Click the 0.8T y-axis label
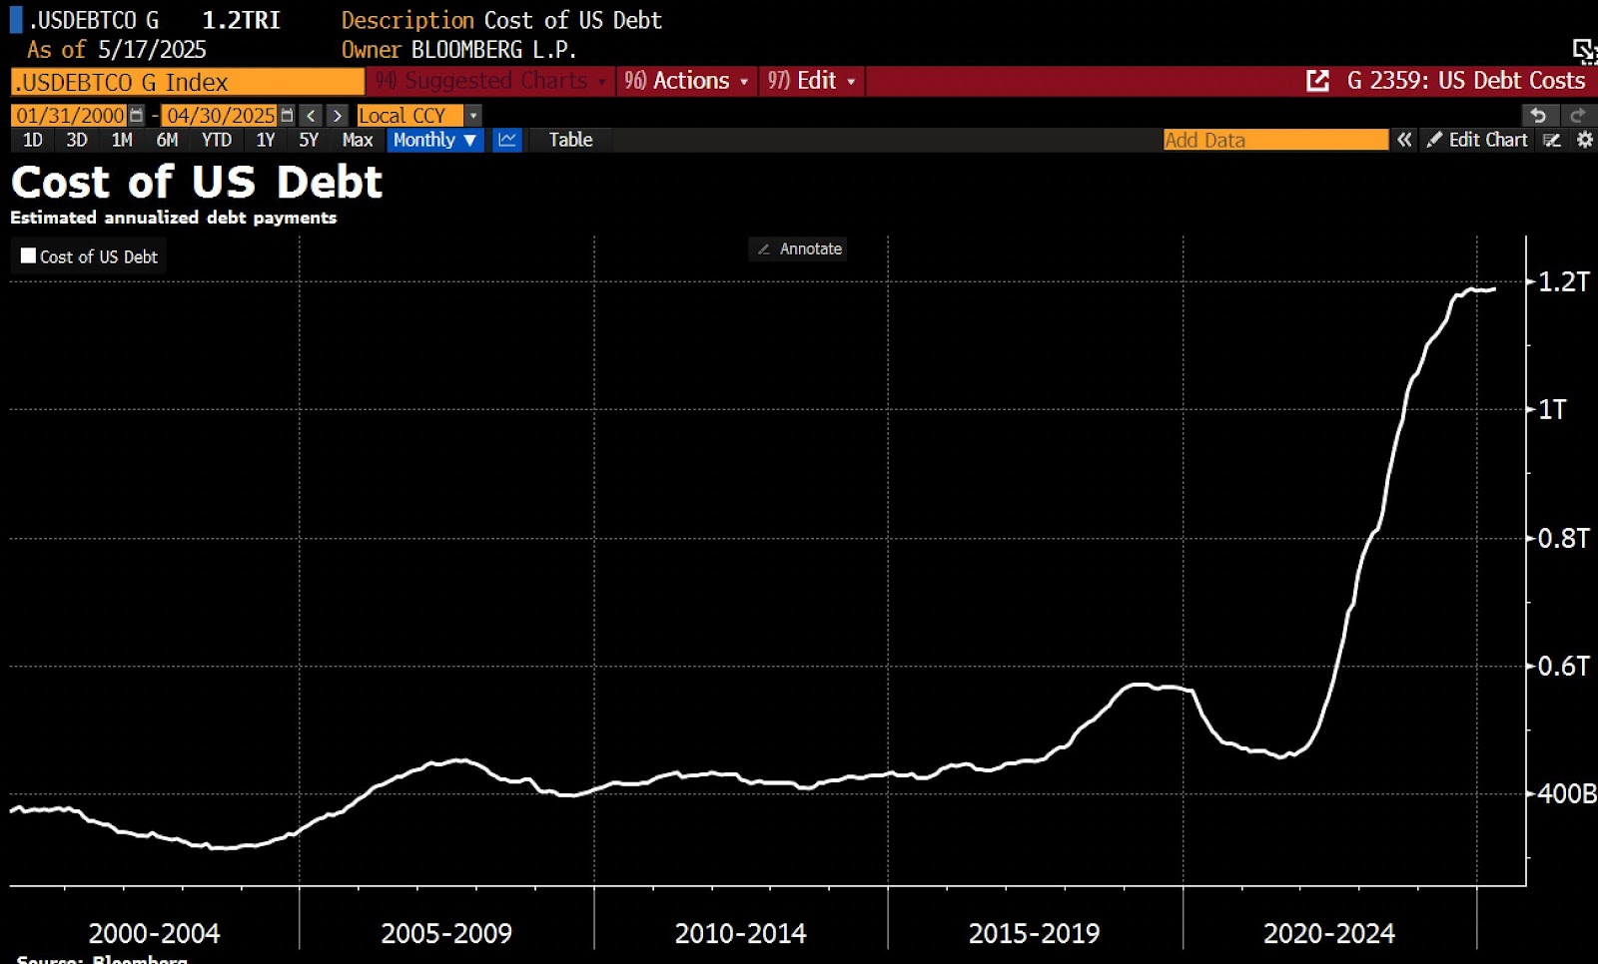This screenshot has width=1598, height=964. [1563, 538]
